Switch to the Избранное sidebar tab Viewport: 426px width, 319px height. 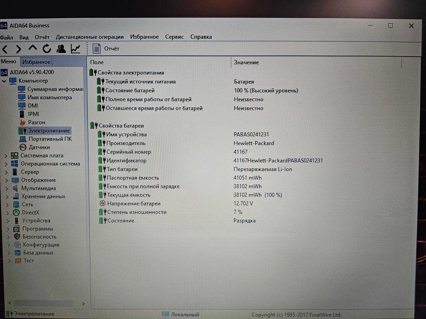(x=36, y=62)
